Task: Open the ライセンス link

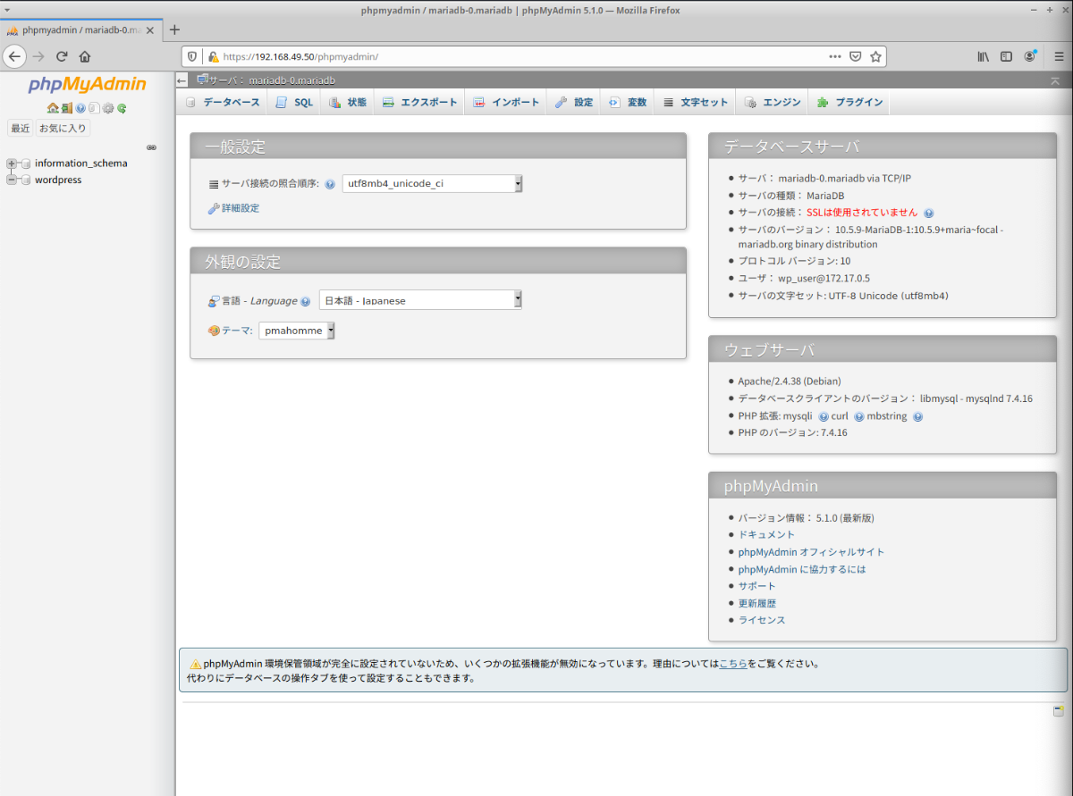Action: [x=762, y=620]
